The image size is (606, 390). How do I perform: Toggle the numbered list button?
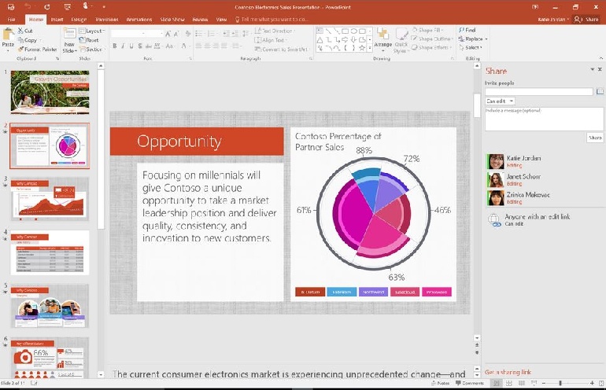click(212, 34)
